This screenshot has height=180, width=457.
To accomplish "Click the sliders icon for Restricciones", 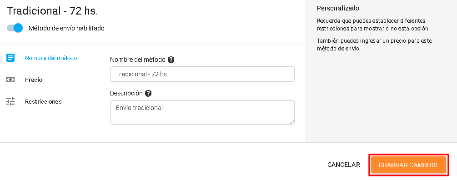I will [x=10, y=101].
